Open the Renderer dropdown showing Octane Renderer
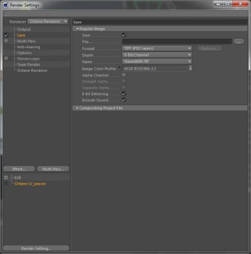The height and width of the screenshot is (254, 251). [48, 22]
